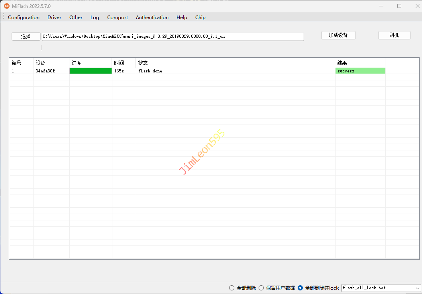Select the 全部删除并lock radio option
Viewport: 422px width, 294px height.
[x=300, y=288]
